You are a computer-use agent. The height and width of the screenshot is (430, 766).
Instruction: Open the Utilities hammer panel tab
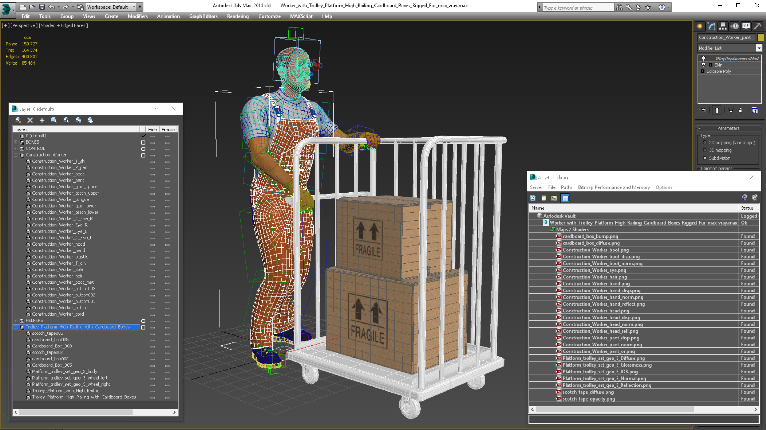(758, 27)
